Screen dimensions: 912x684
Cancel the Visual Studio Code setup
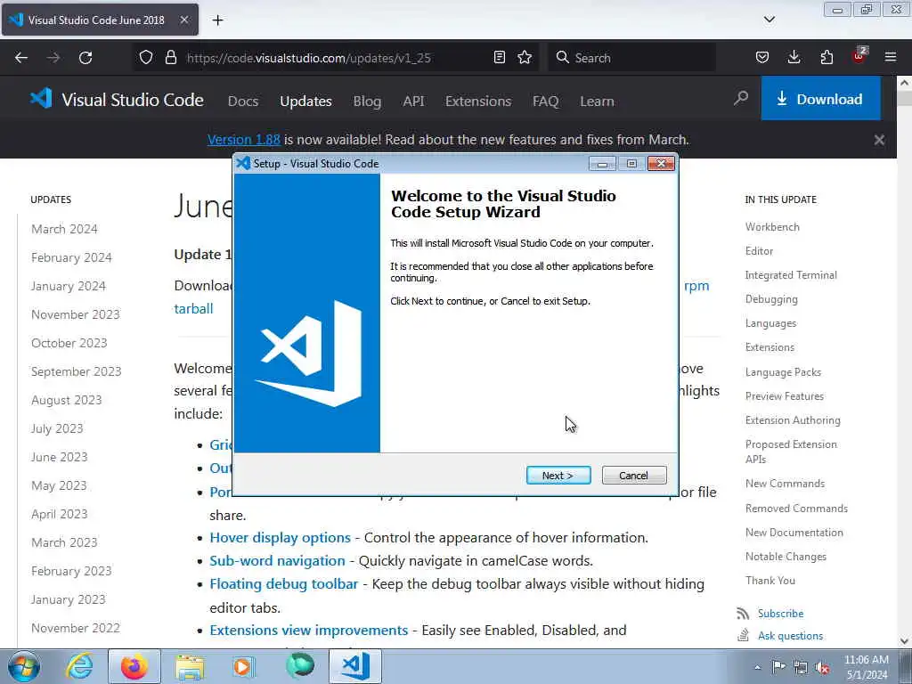[x=634, y=476]
